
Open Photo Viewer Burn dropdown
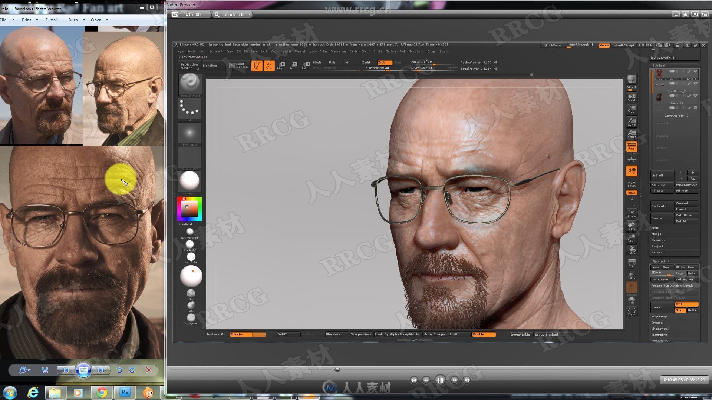[x=76, y=20]
